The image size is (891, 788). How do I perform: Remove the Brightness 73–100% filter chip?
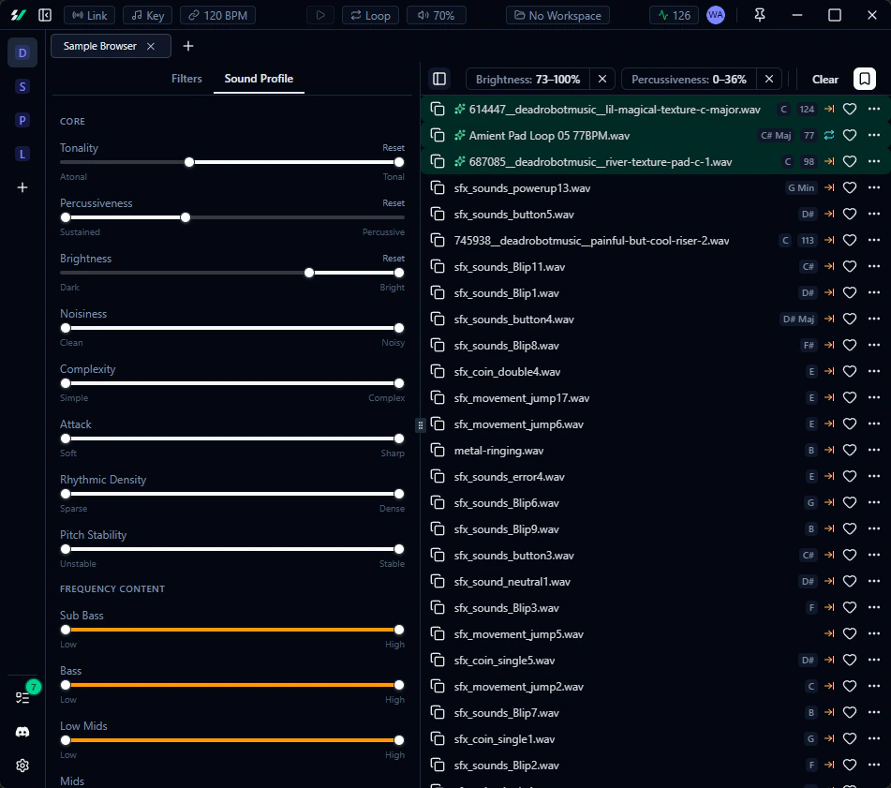coord(602,79)
